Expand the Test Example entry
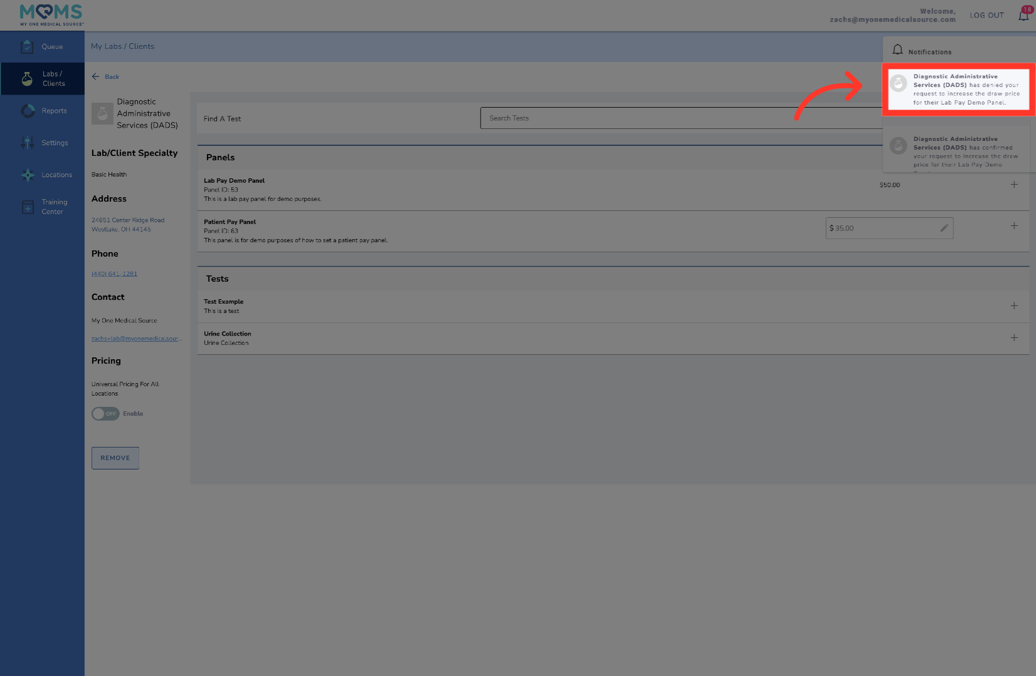Screen dimensions: 1036x676 1014,306
